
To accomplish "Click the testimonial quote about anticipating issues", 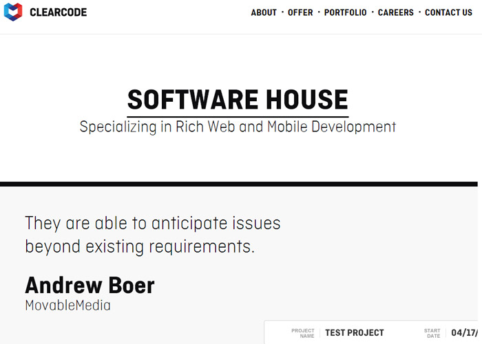I will (152, 235).
